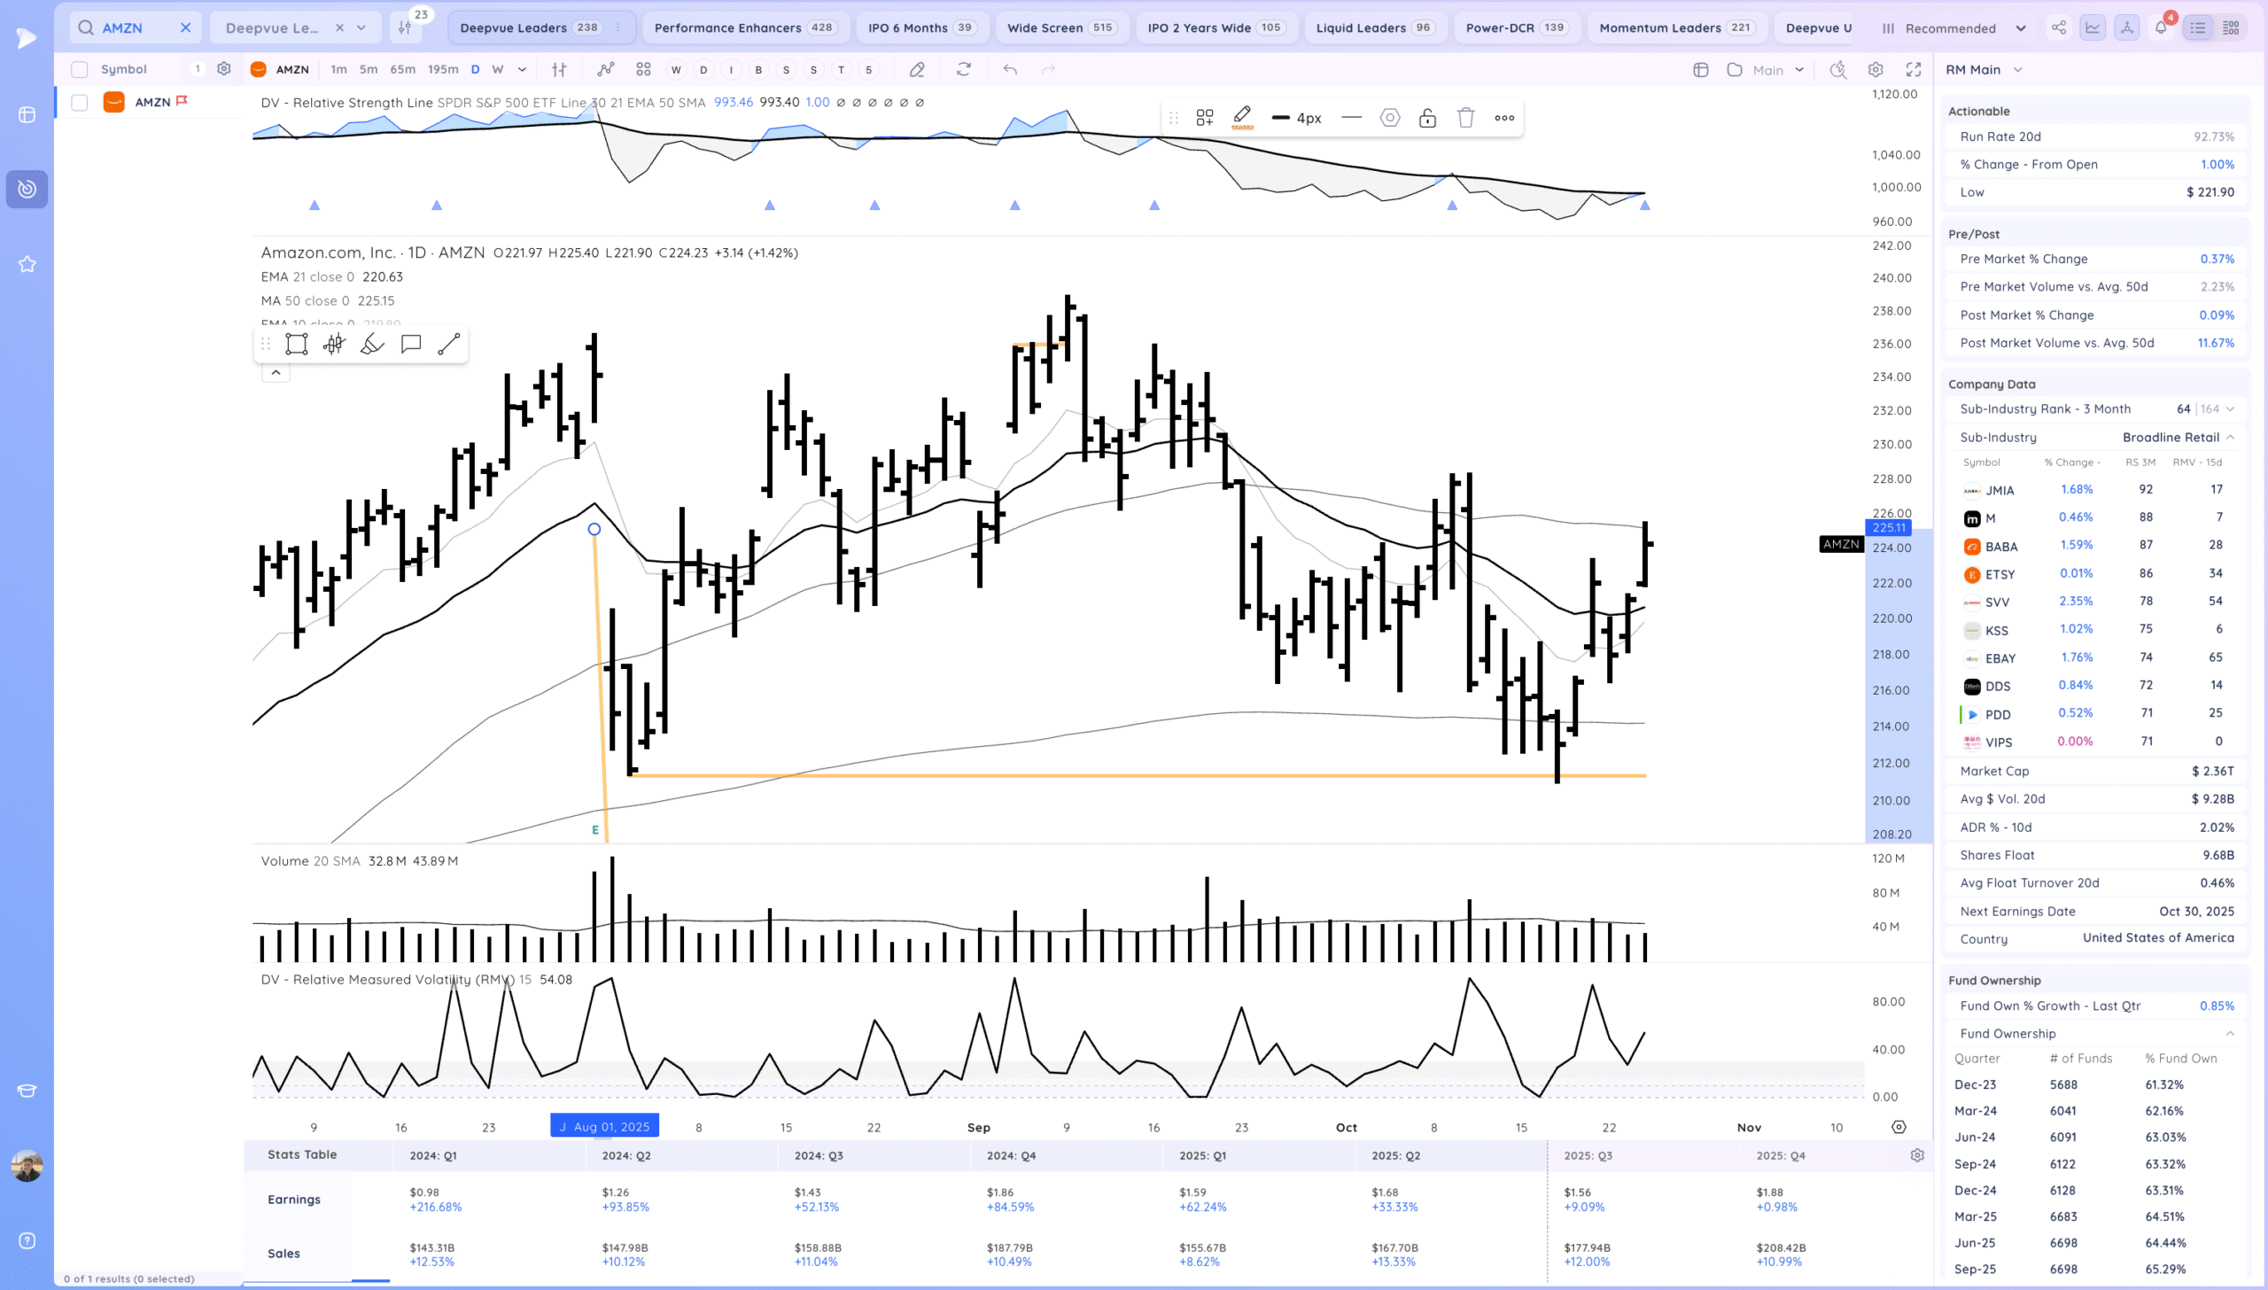The width and height of the screenshot is (2268, 1290).
Task: Open the line color pencil swatch
Action: click(x=1242, y=117)
